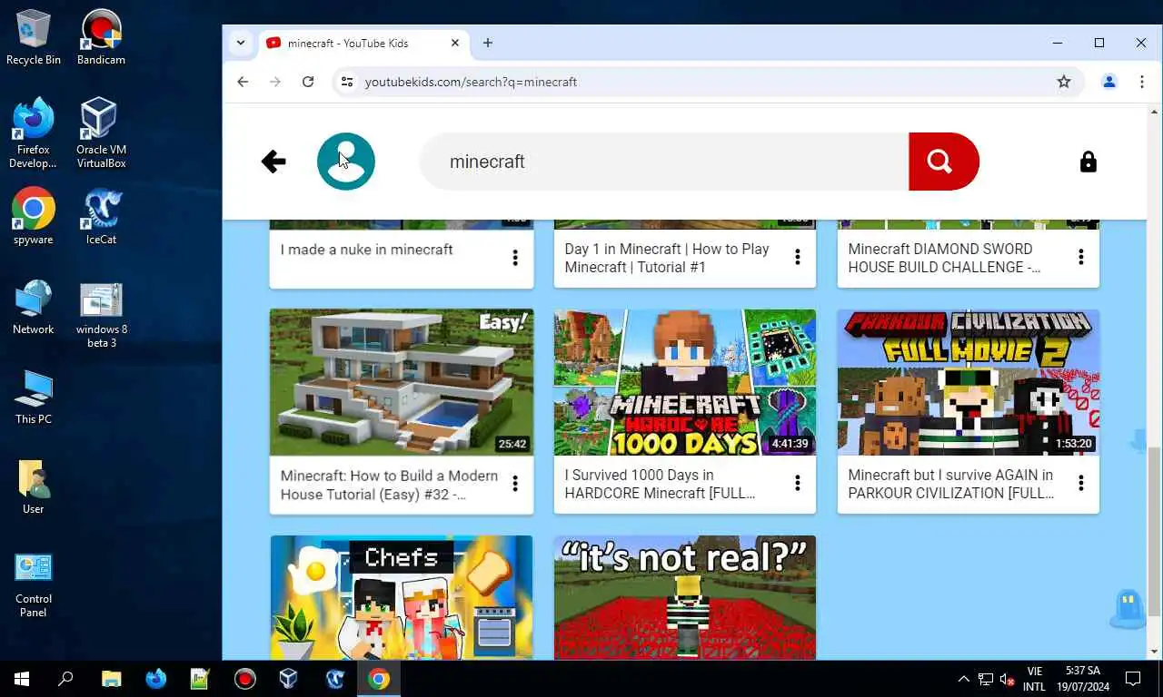1163x697 pixels.
Task: Click title "Minecraft DIAMOND SWORD HOUSE BUILD CHALLENGE"
Action: tap(945, 258)
